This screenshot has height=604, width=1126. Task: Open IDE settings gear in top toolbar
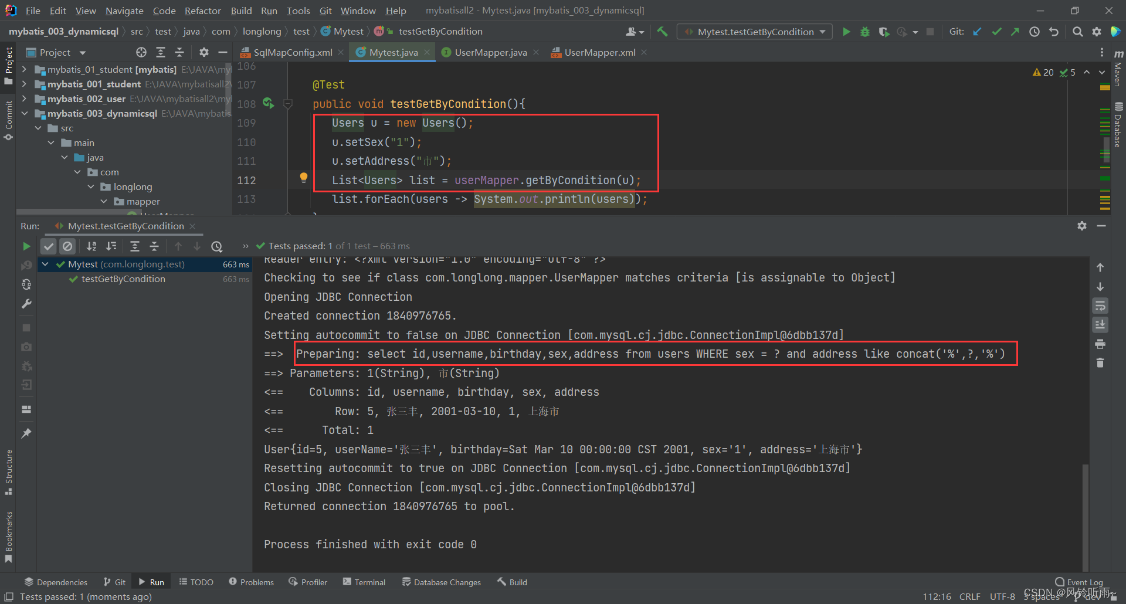(1097, 32)
